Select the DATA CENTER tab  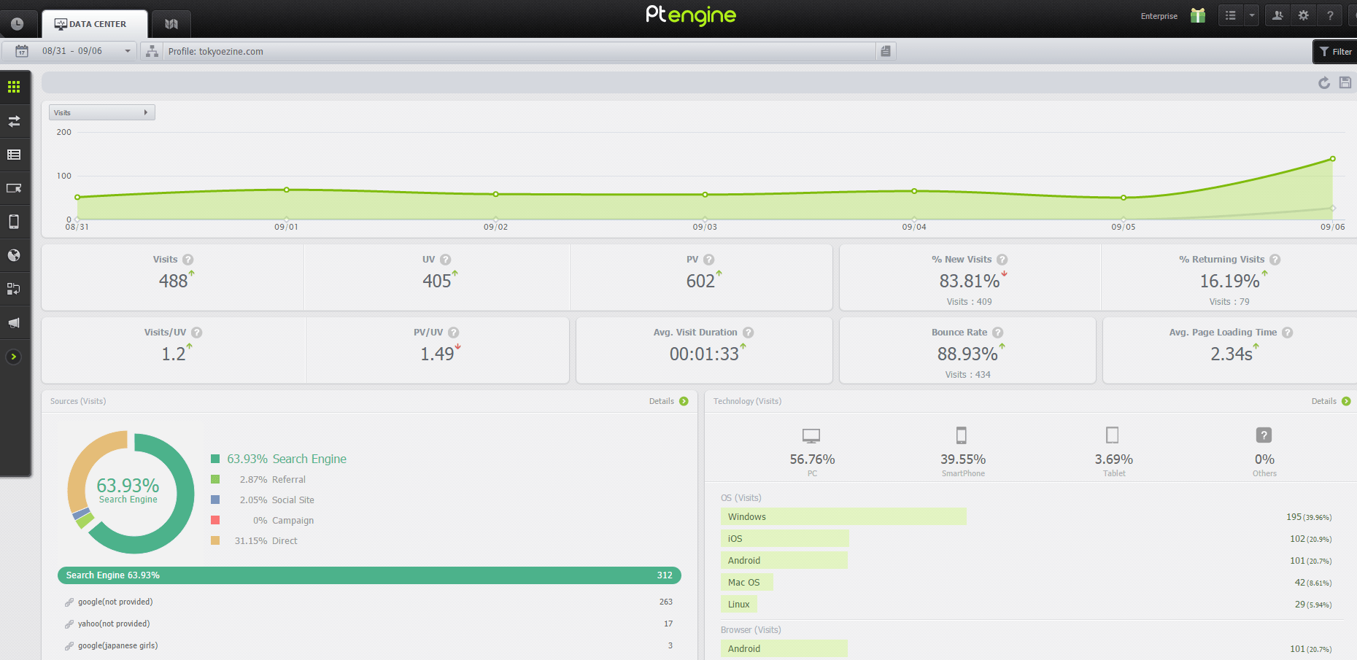click(x=94, y=24)
